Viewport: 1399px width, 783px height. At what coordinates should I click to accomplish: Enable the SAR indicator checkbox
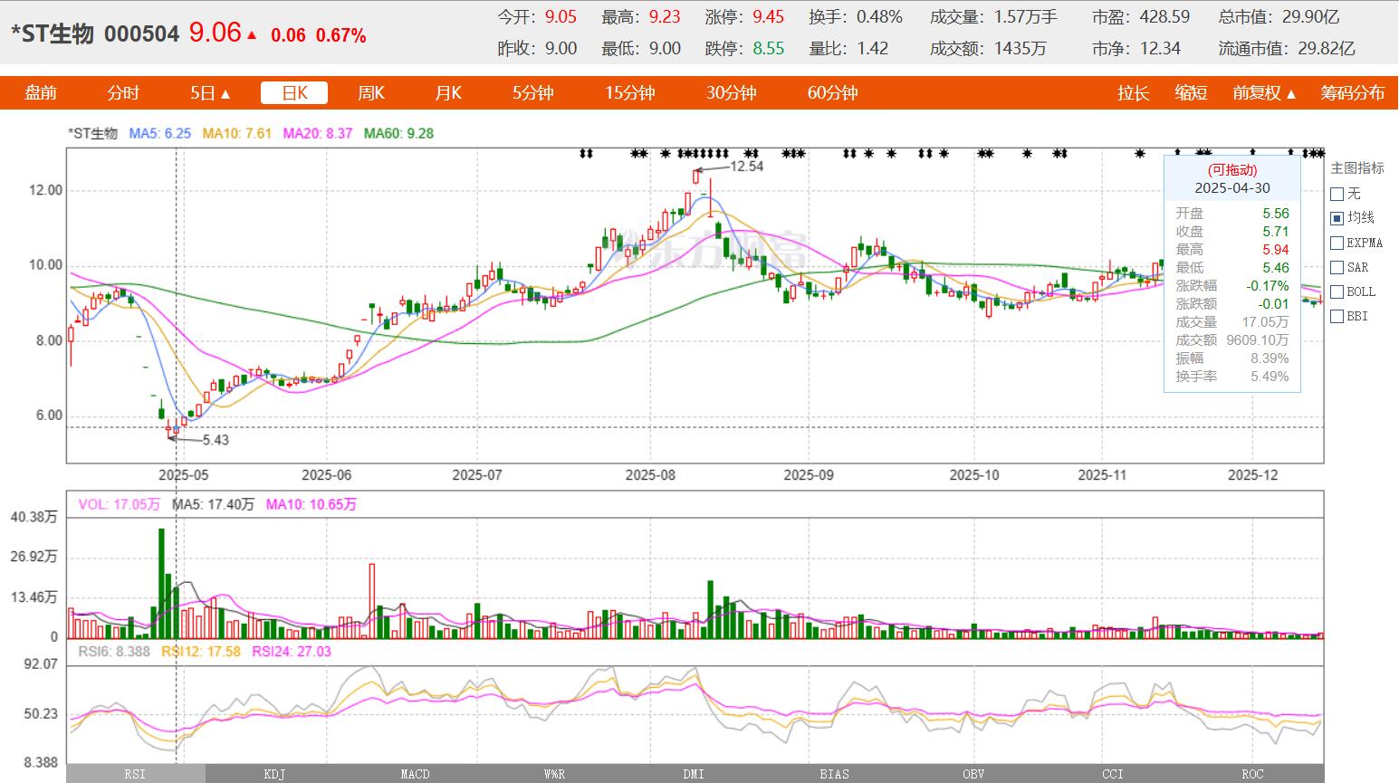1337,267
